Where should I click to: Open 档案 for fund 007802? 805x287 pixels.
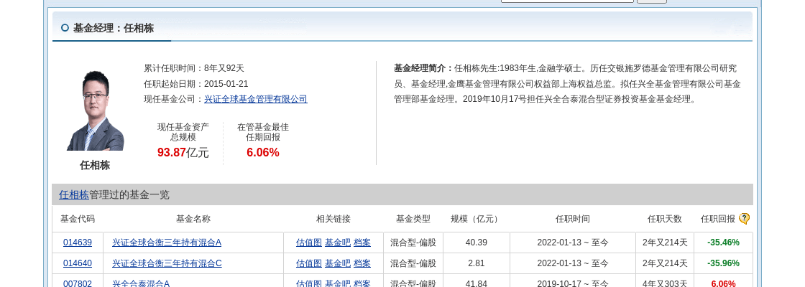point(362,283)
